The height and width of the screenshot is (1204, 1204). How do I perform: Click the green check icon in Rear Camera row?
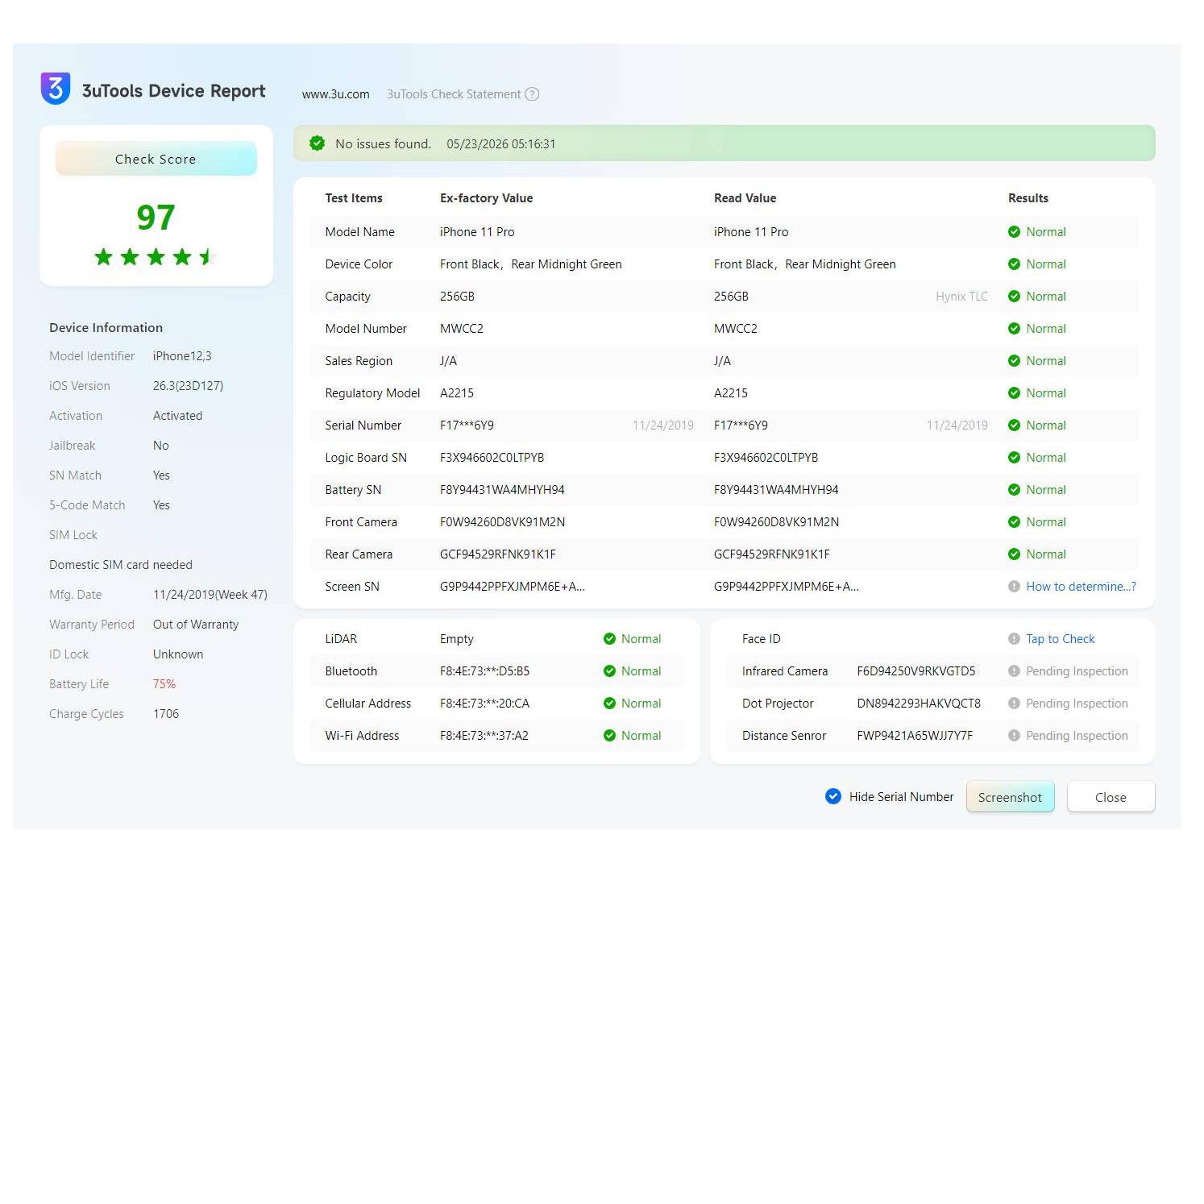1014,554
